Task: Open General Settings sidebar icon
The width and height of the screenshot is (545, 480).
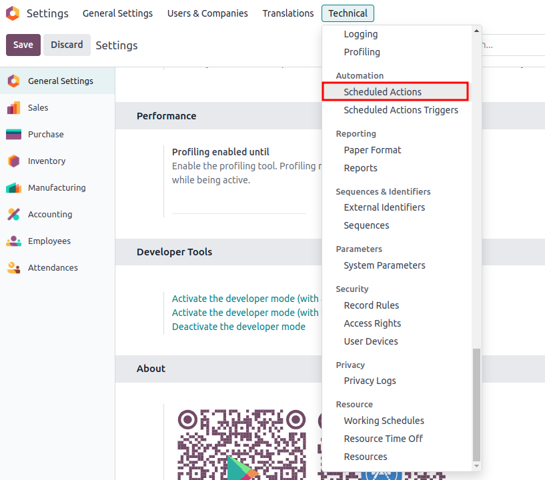Action: [13, 81]
